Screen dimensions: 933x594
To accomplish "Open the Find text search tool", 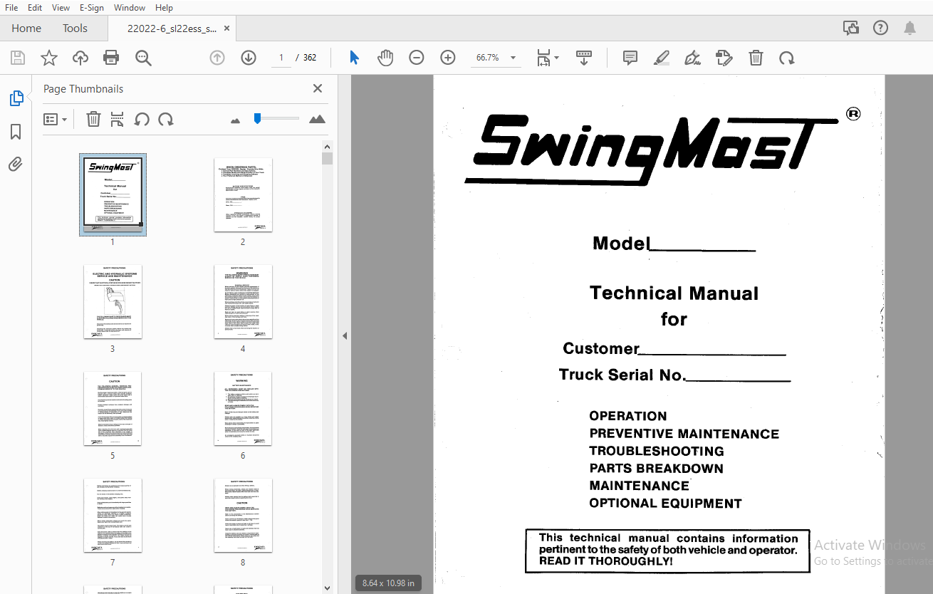I will coord(143,58).
